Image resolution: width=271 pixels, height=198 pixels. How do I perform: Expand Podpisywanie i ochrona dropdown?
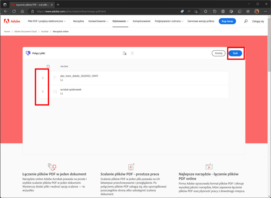169,21
